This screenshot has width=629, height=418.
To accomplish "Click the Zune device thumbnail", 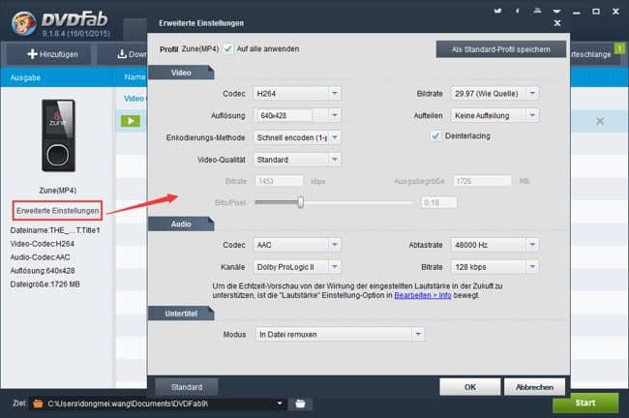I will pyautogui.click(x=58, y=135).
